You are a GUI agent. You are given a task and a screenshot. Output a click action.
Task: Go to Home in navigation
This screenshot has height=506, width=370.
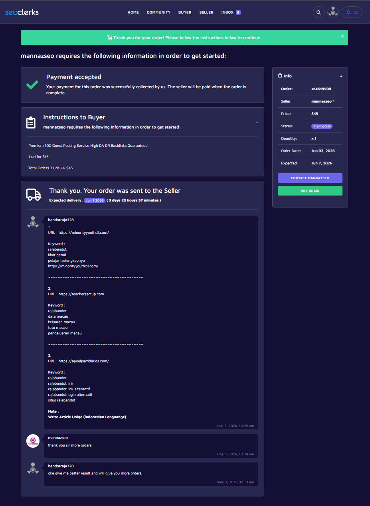[x=133, y=12]
